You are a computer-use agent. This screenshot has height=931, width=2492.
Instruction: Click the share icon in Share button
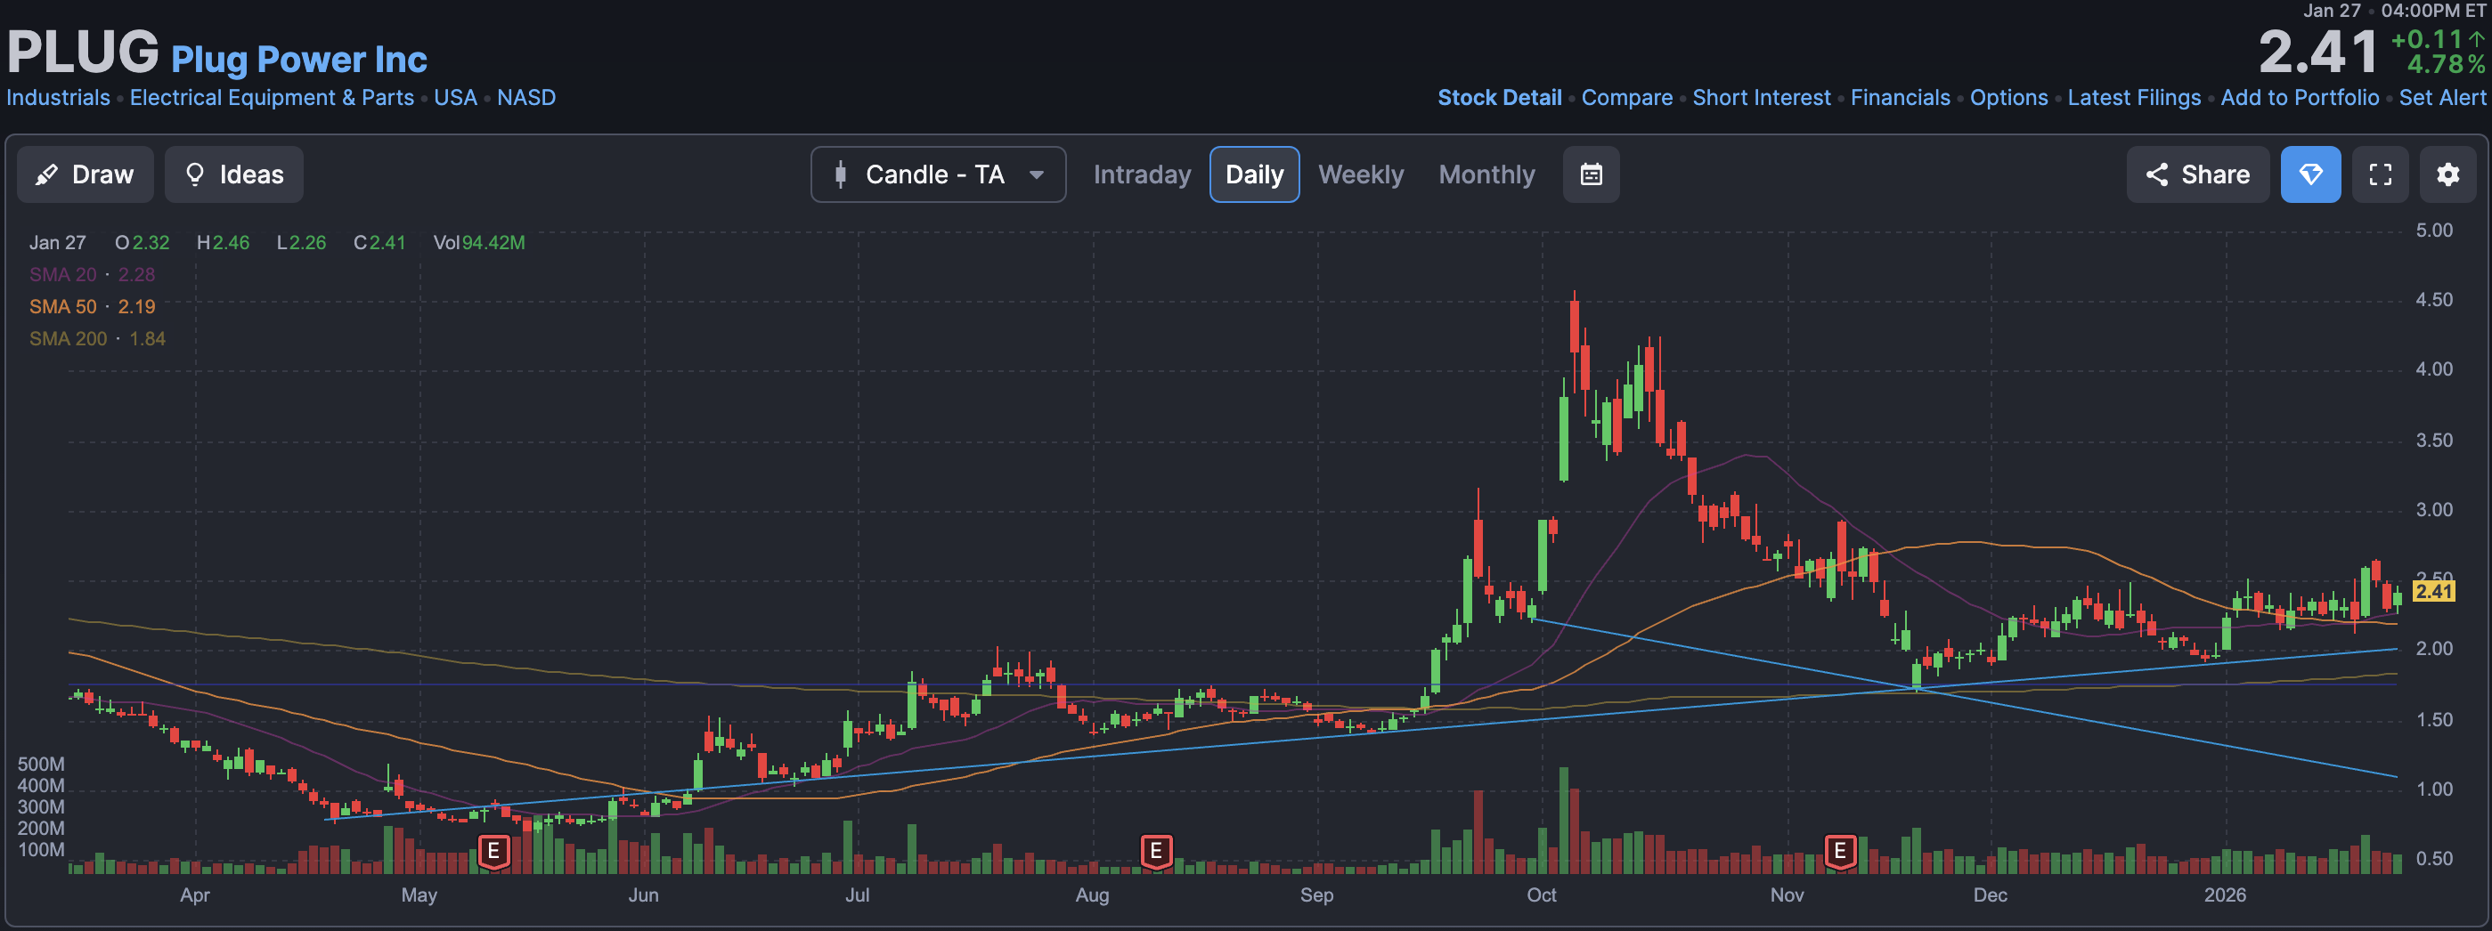click(x=2156, y=175)
